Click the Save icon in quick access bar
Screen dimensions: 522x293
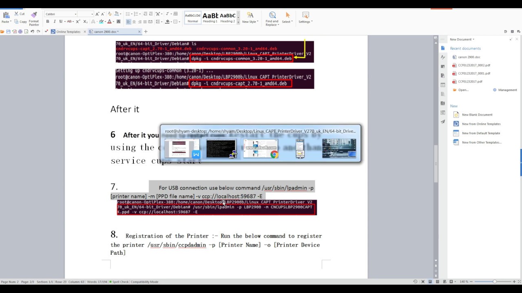point(8,31)
